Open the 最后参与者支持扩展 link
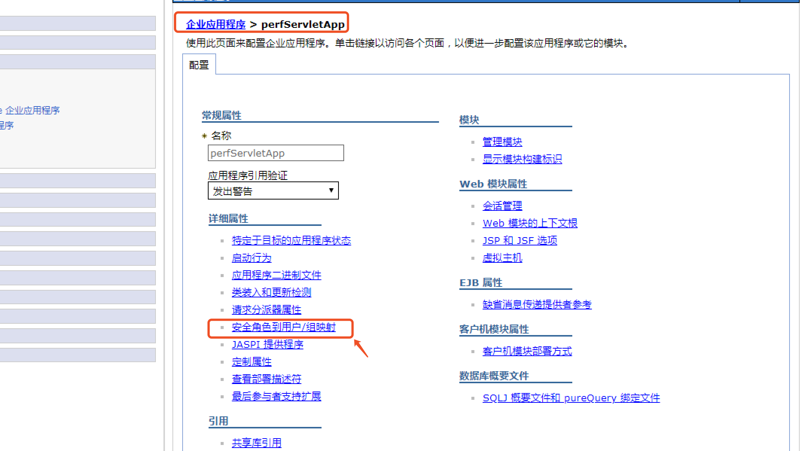This screenshot has height=451, width=811. 276,396
